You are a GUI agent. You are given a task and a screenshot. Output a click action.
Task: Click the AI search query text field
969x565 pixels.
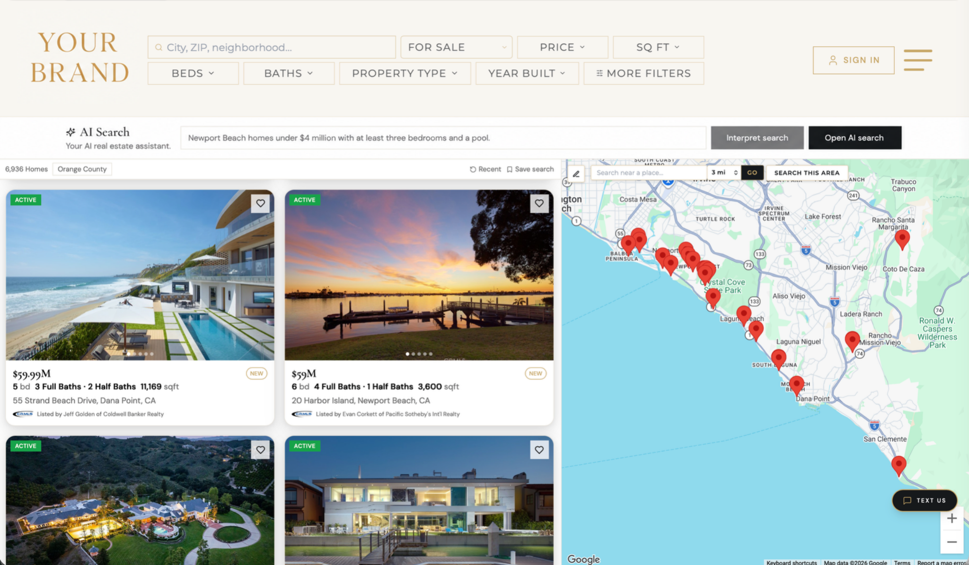[443, 138]
